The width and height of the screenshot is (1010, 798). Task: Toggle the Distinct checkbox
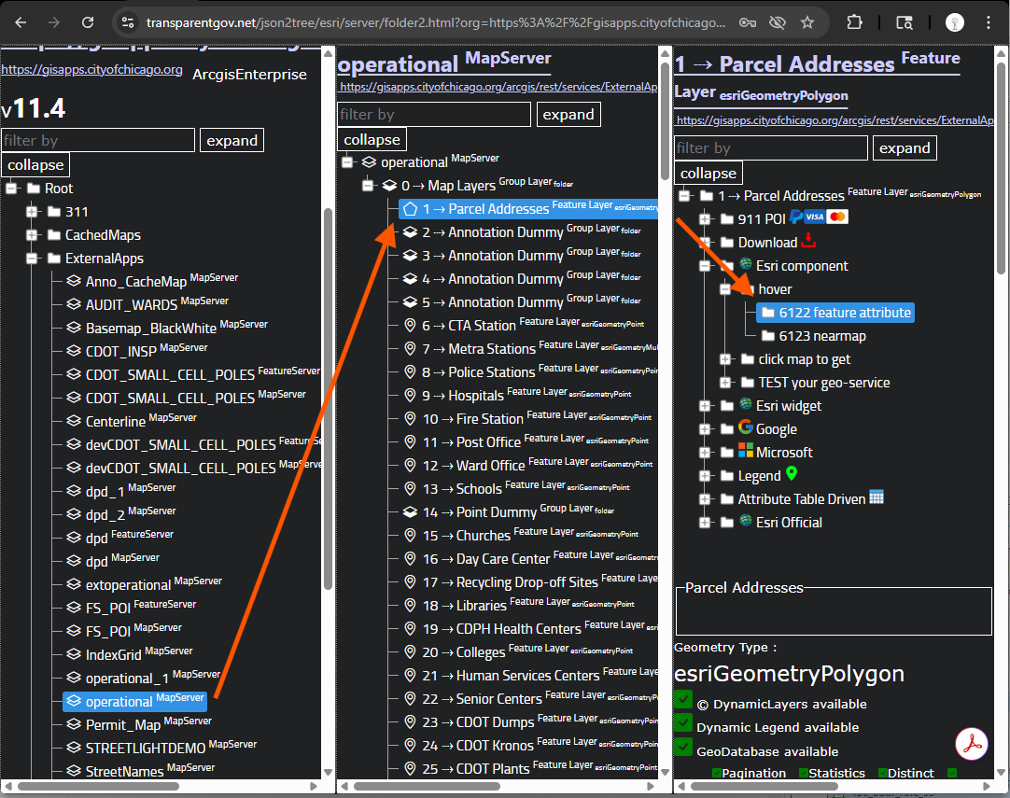[882, 773]
